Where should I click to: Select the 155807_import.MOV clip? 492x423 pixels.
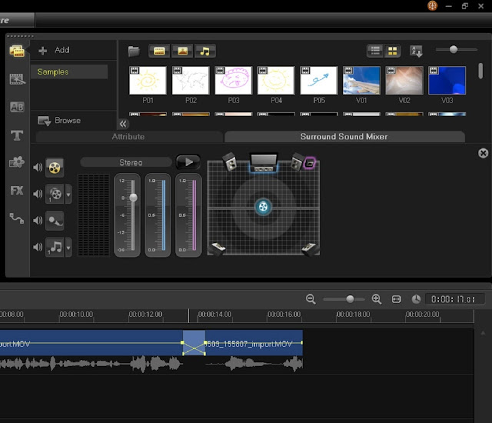coord(254,342)
